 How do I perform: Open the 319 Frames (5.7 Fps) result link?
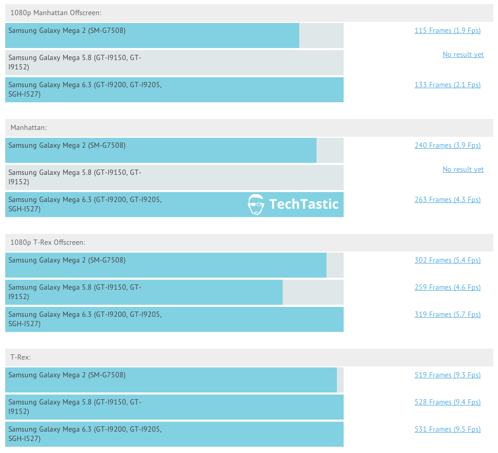click(447, 314)
